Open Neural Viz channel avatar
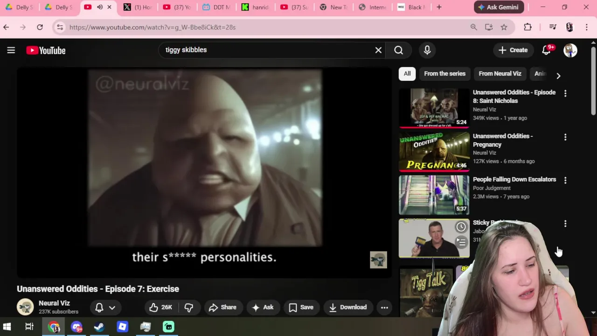Viewport: 597px width, 336px height. pos(25,307)
